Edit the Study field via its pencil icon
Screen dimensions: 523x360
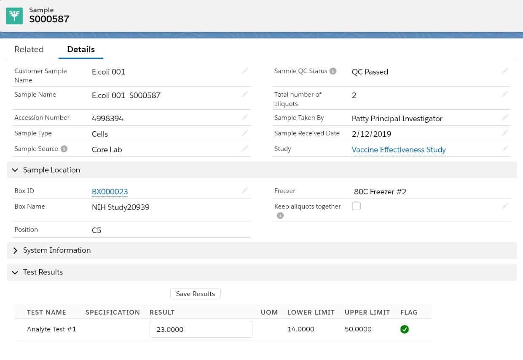tap(505, 148)
